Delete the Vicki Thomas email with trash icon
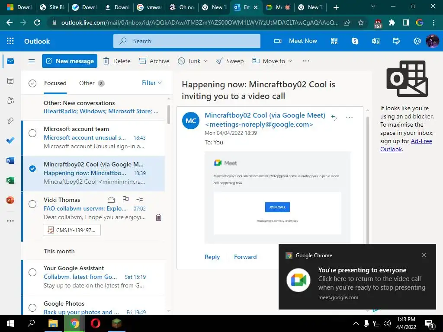443x332 pixels. (x=158, y=217)
